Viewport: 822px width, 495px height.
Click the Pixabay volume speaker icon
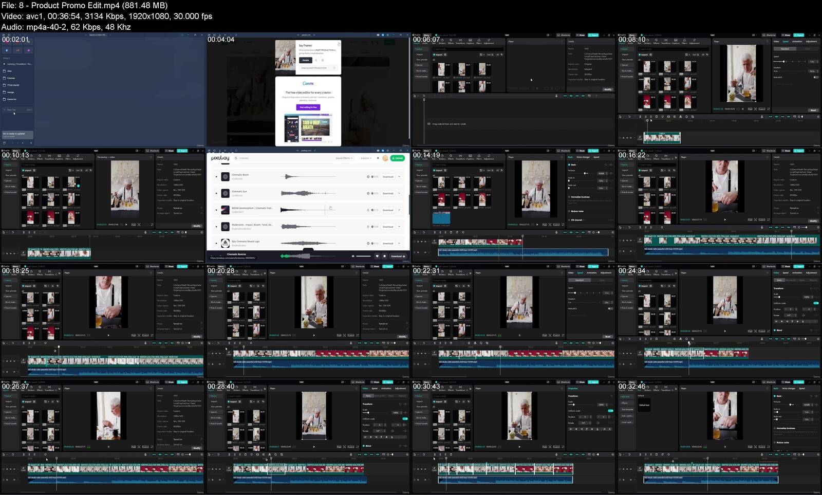coord(352,256)
